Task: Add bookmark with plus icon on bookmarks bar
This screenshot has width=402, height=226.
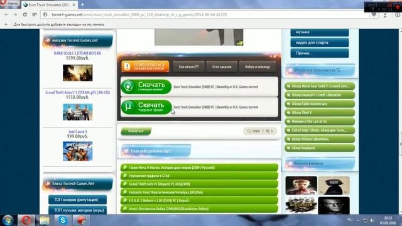Action: click(6, 24)
